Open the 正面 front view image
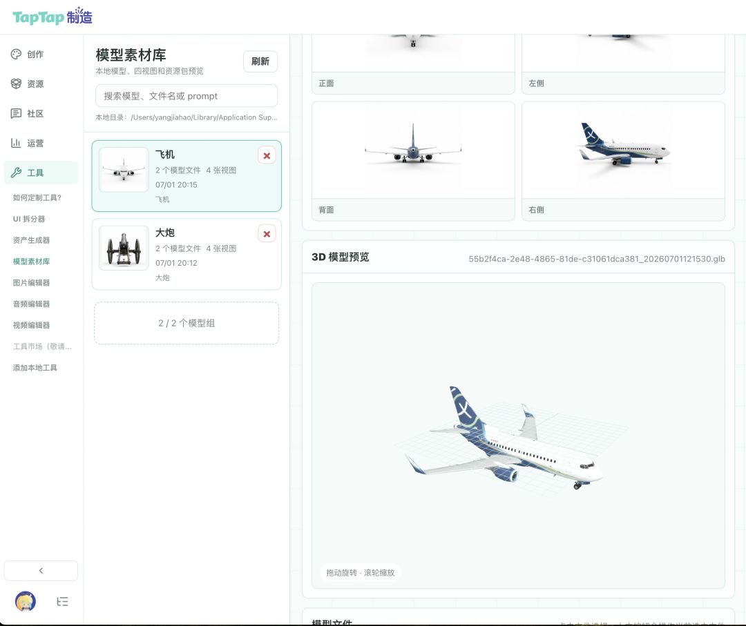Screen dimensions: 746x626 click(x=413, y=53)
